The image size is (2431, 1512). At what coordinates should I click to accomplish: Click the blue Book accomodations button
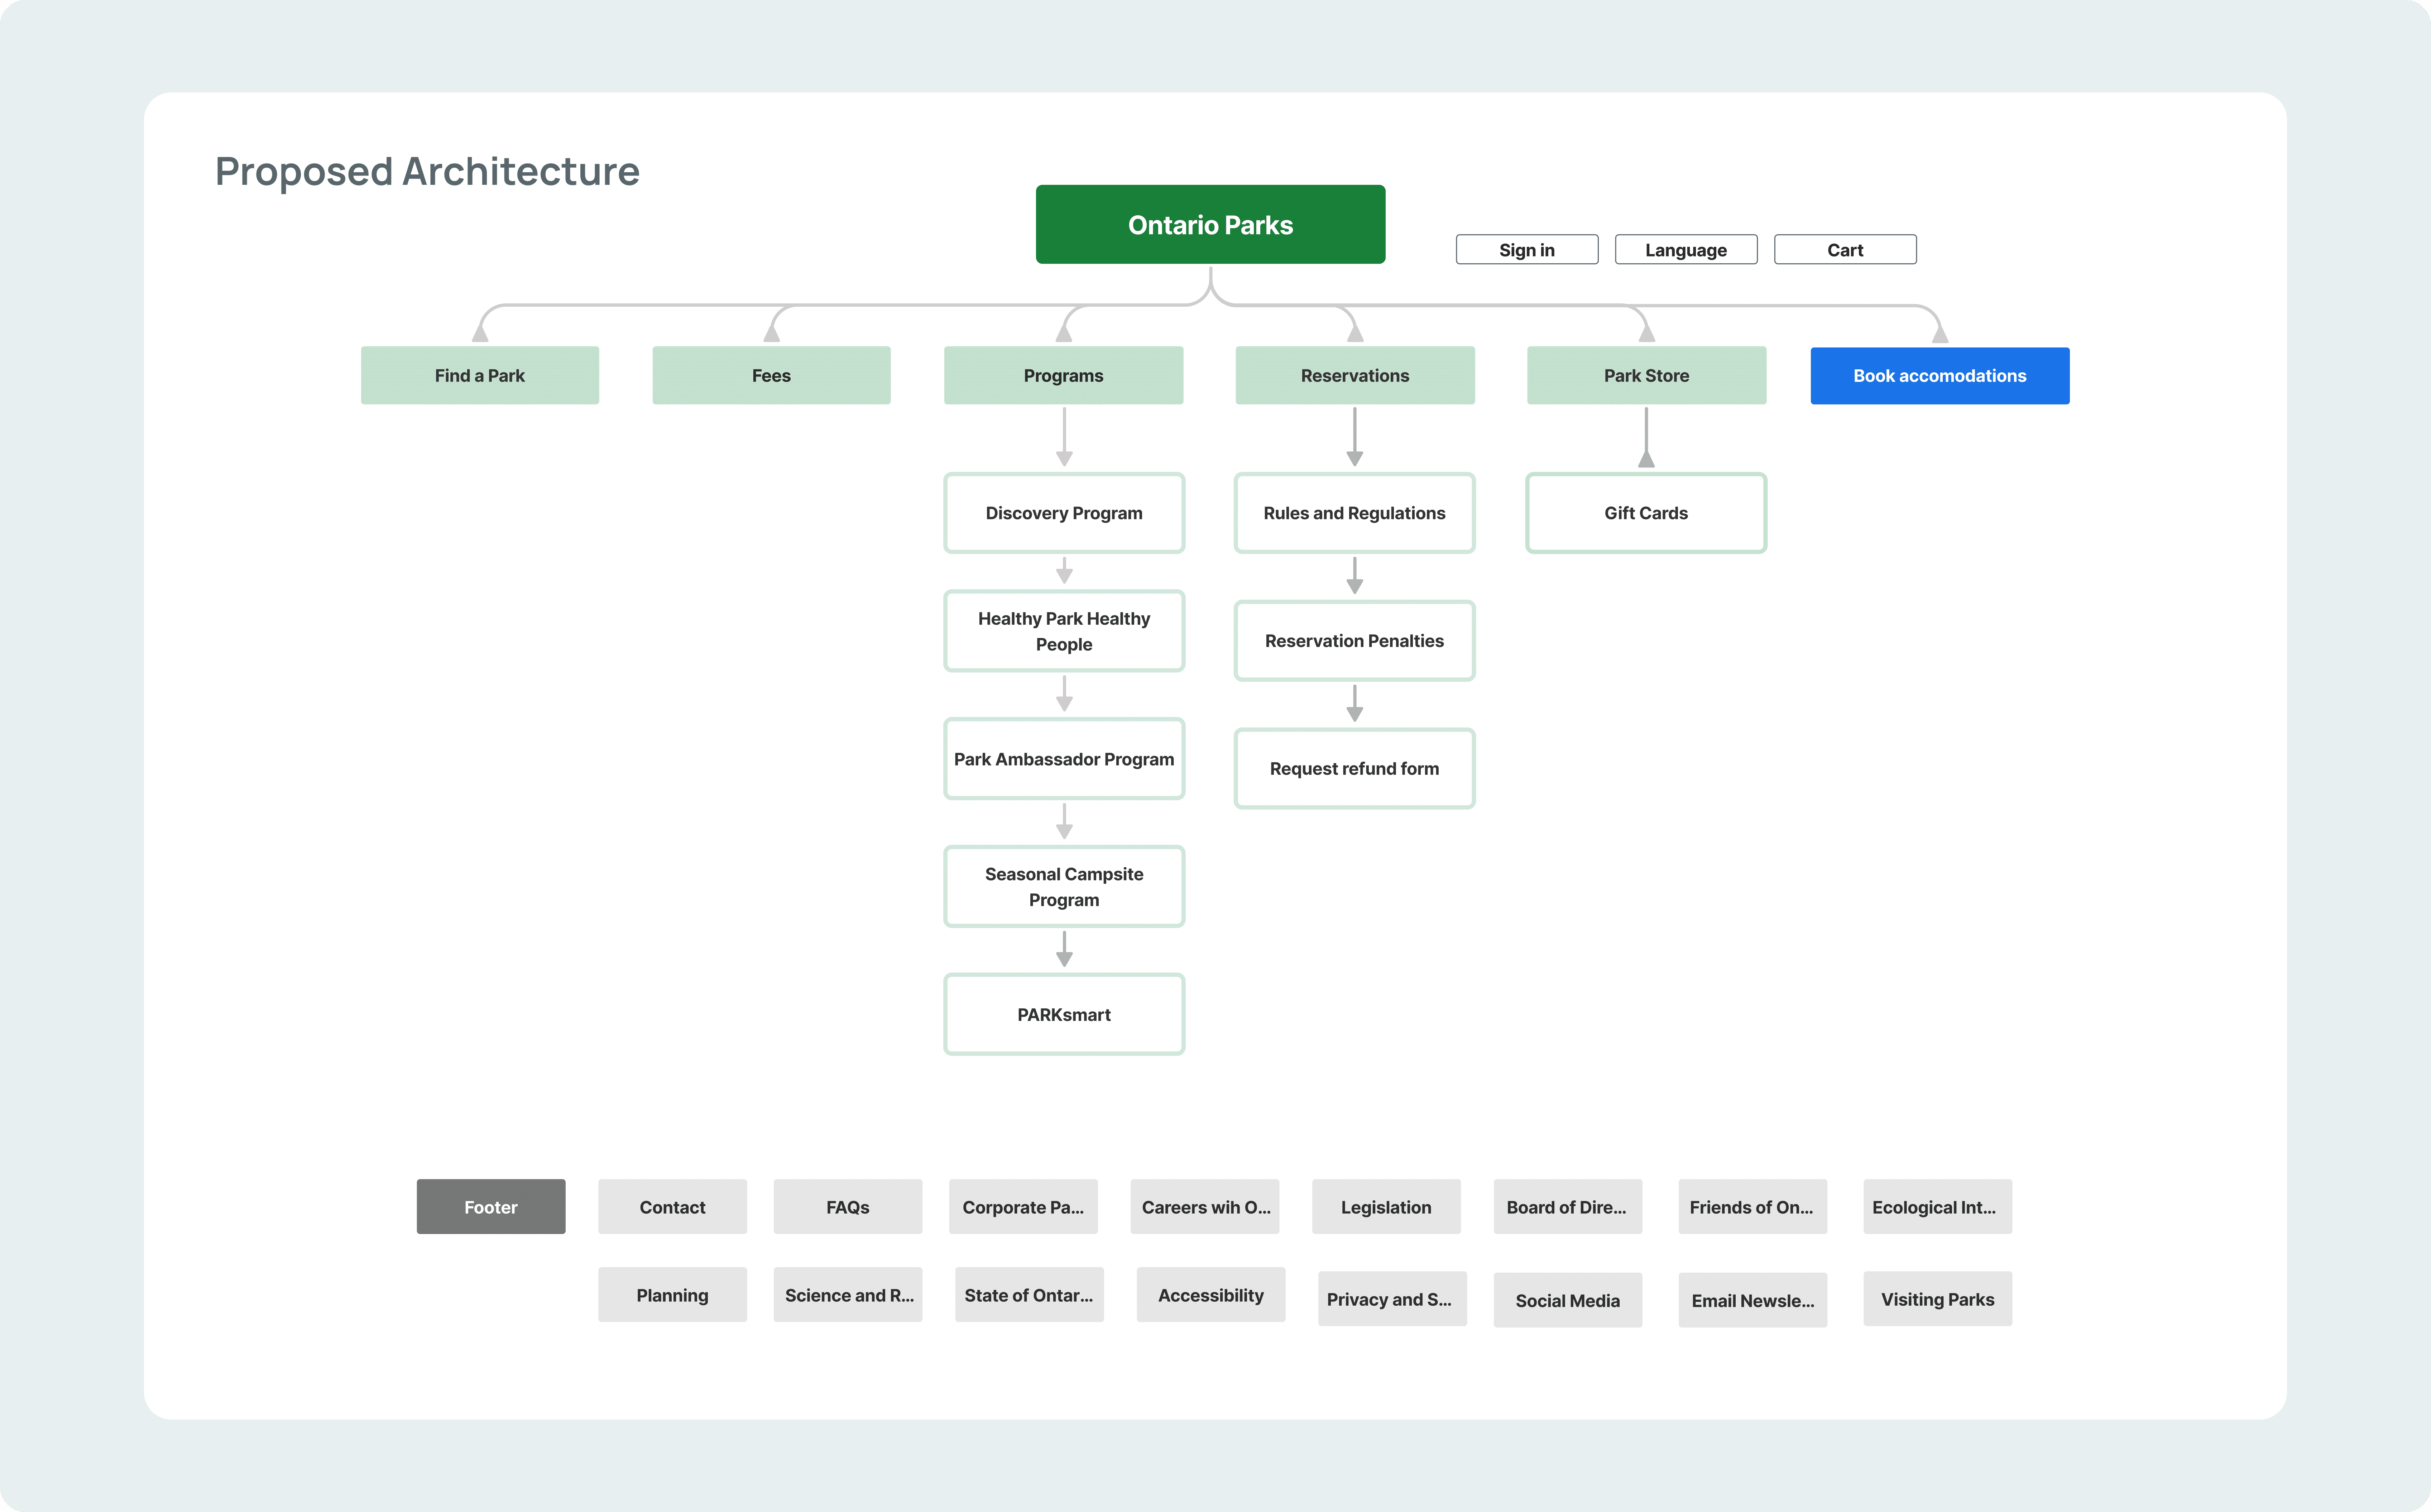(x=1939, y=376)
